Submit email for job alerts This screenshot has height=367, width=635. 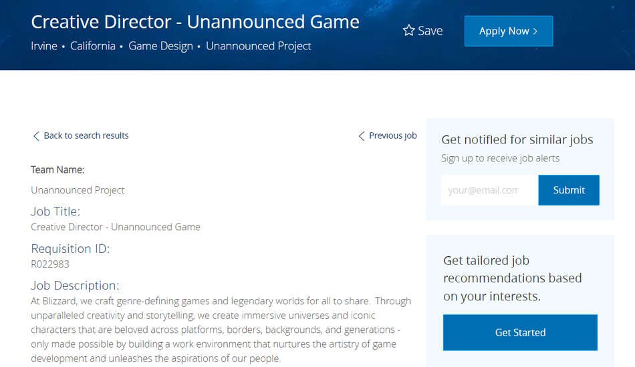tap(569, 190)
